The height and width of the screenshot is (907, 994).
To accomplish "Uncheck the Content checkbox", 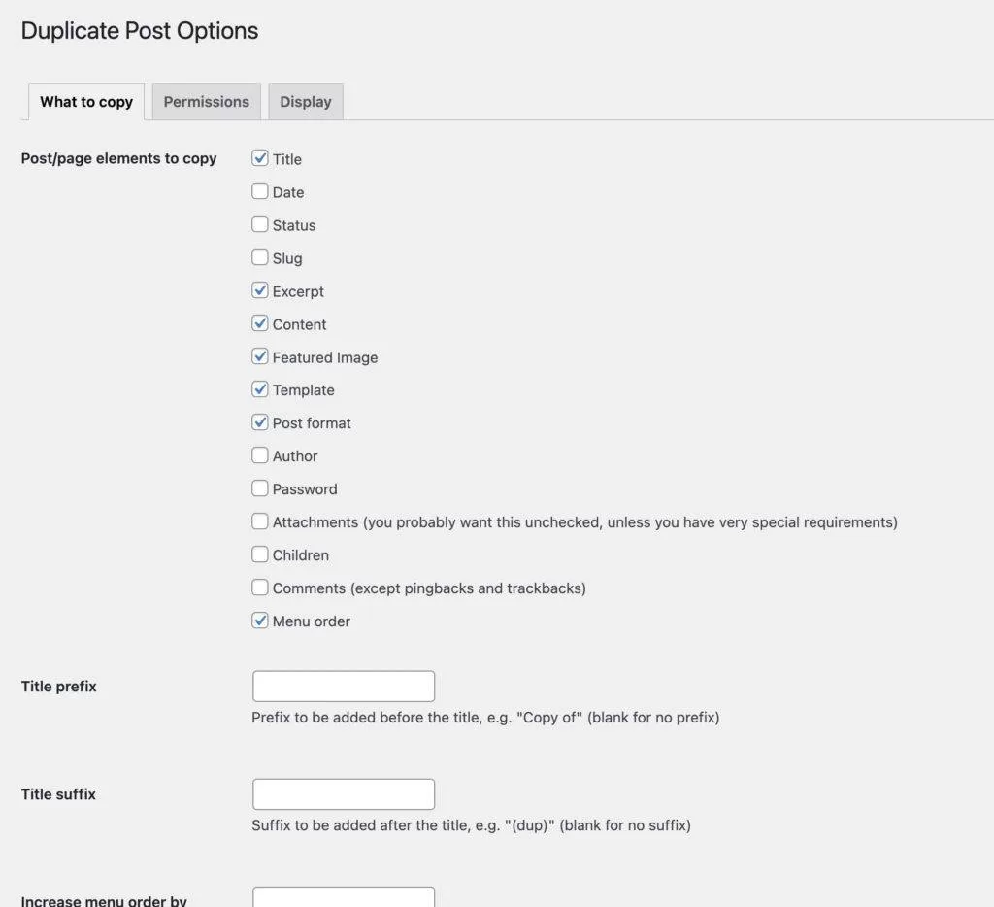I will 260,323.
